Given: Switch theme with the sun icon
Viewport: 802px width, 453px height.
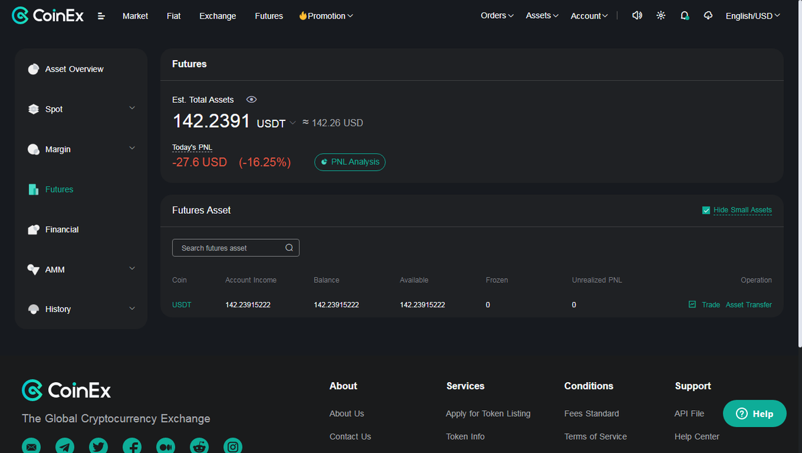Looking at the screenshot, I should coord(661,15).
